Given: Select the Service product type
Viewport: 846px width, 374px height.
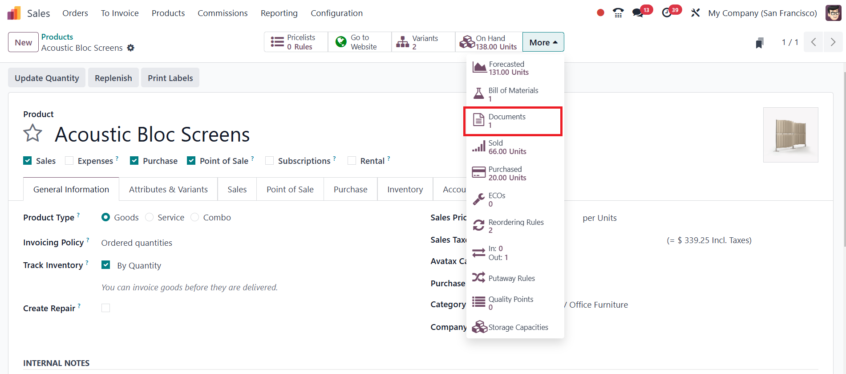Looking at the screenshot, I should (149, 217).
